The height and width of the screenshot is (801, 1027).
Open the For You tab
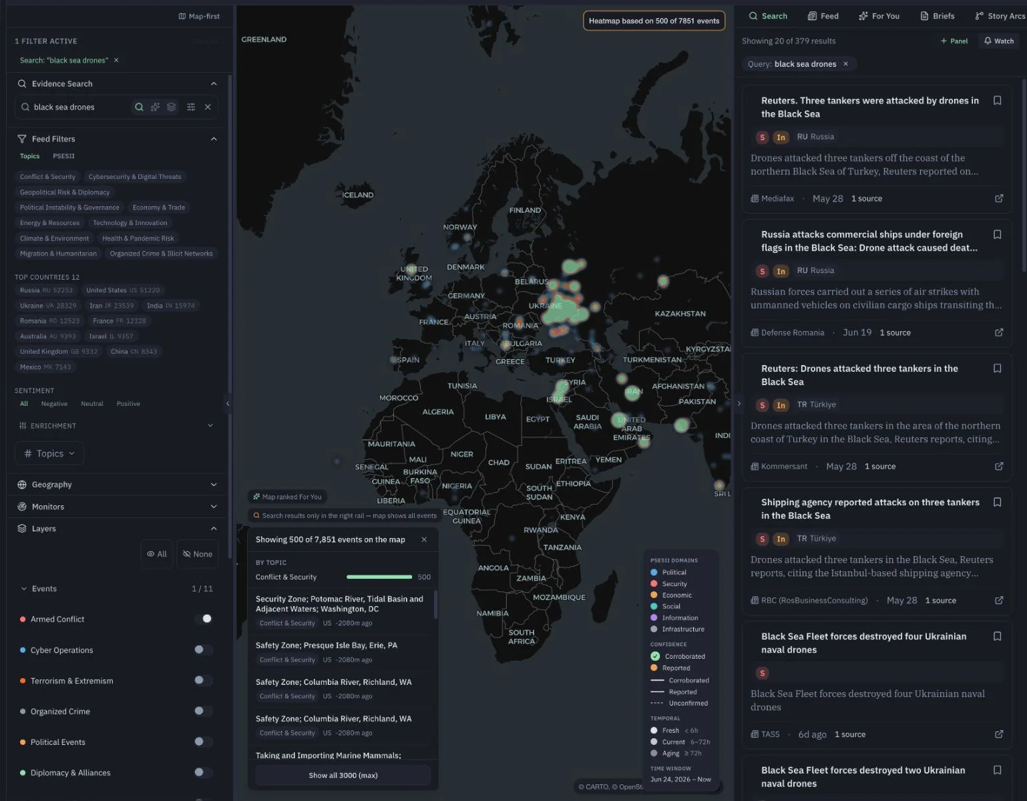pyautogui.click(x=879, y=16)
